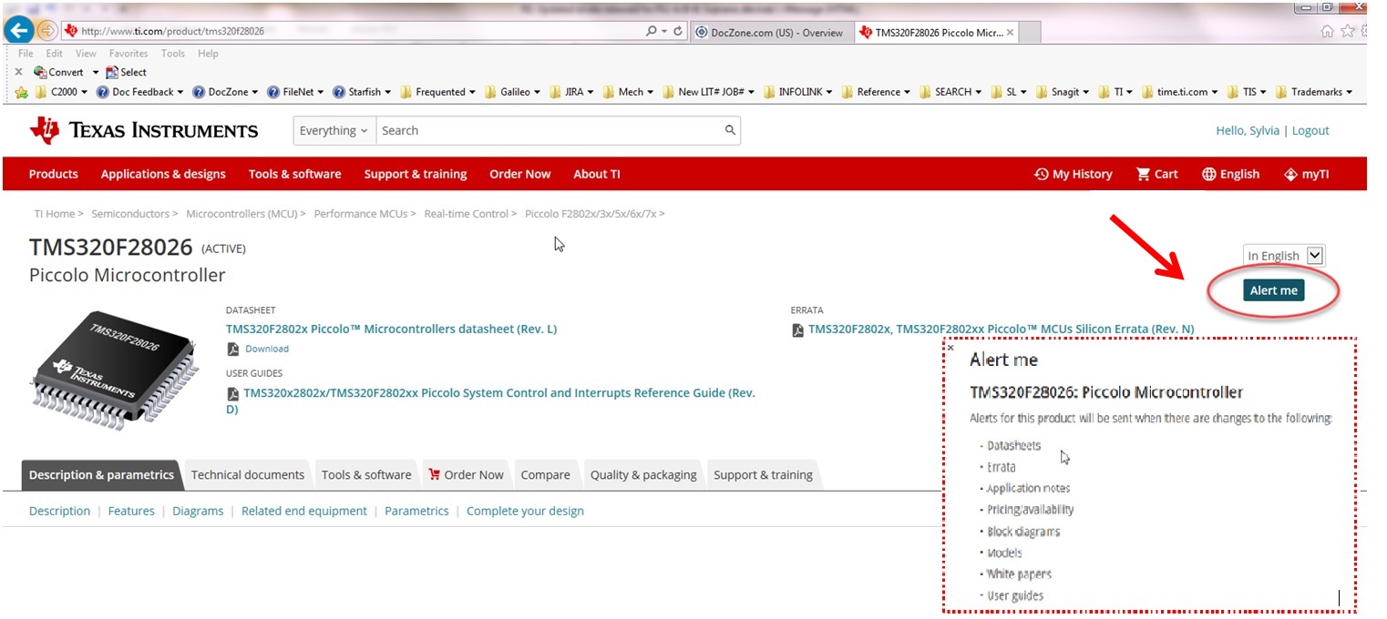Click the English globe icon
Image resolution: width=1387 pixels, height=619 pixels.
pyautogui.click(x=1209, y=174)
